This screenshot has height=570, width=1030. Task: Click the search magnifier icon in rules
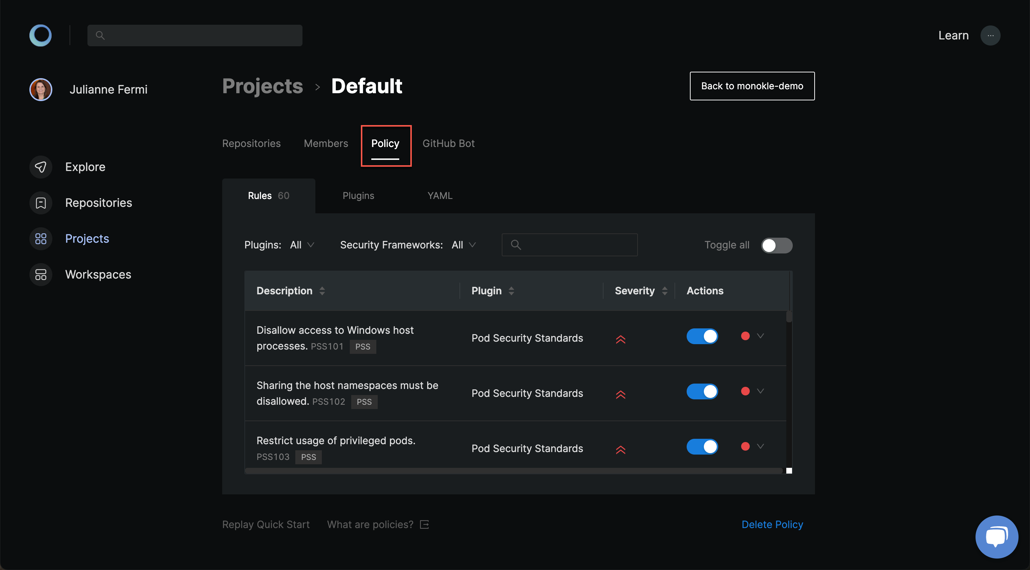[515, 244]
